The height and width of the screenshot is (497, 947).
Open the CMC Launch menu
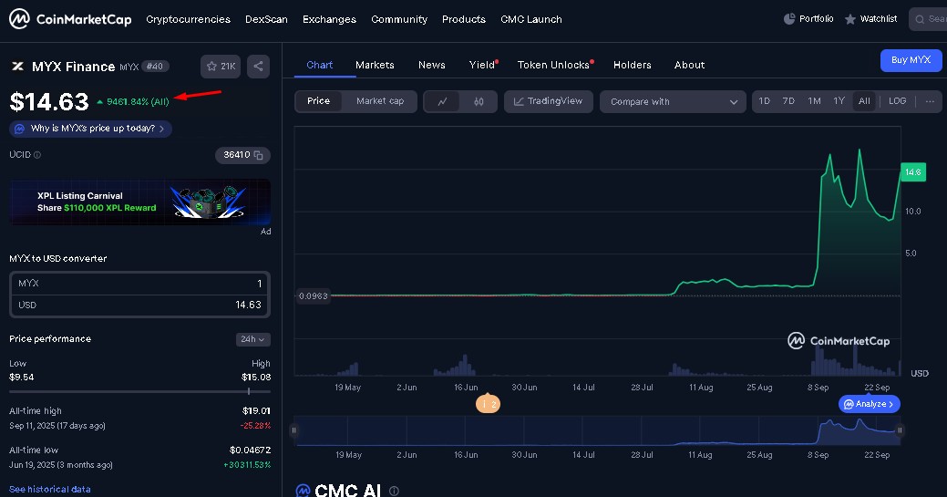point(530,19)
